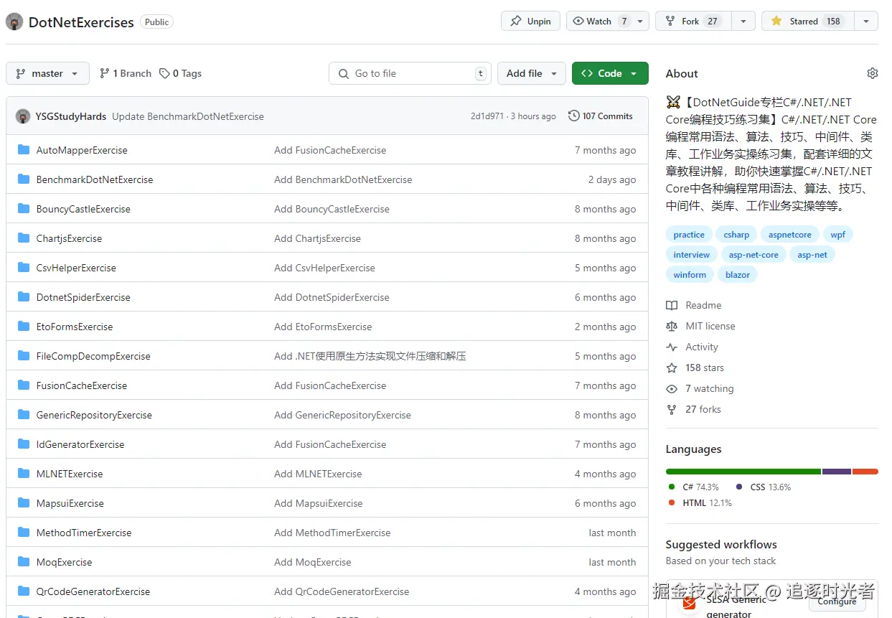Click the FusionCacheExercise folder icon

coord(24,385)
